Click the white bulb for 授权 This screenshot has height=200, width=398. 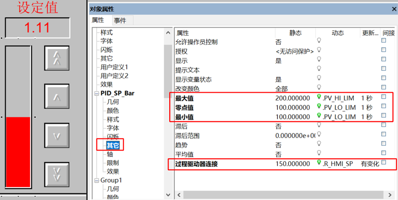tap(319, 50)
